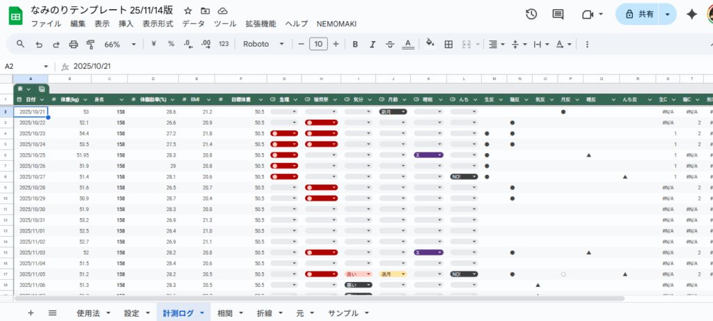This screenshot has height=321, width=713.
Task: Toggle bold formatting
Action: pos(355,44)
